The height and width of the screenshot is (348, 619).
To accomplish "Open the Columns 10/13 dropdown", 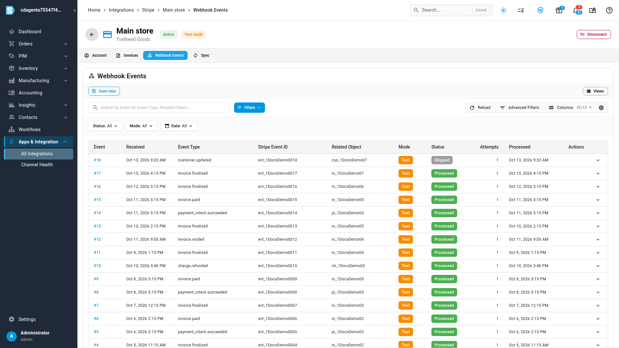I will (570, 108).
